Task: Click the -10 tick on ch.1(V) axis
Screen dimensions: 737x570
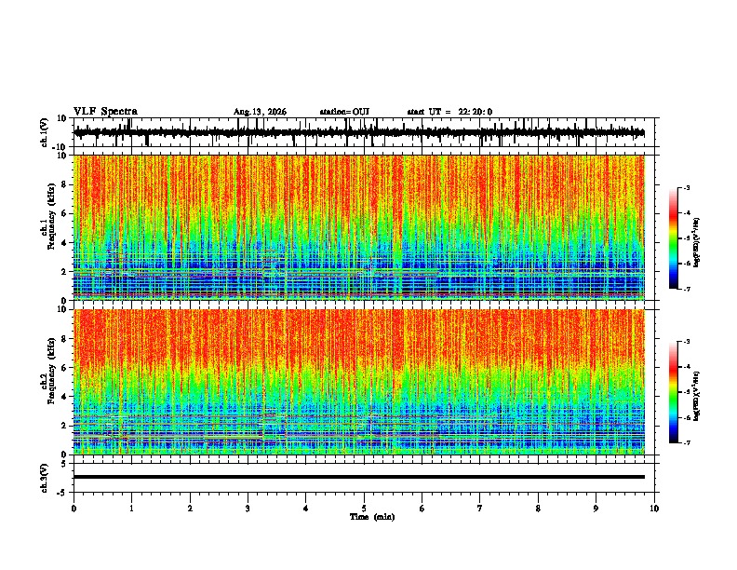Action: [x=60, y=147]
